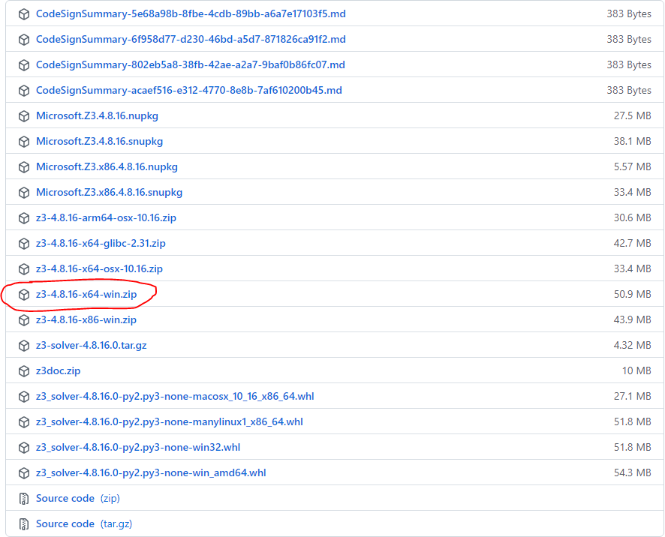Download z3-4.8.16-x64-osx-10.16.zip
The image size is (665, 537).
100,268
